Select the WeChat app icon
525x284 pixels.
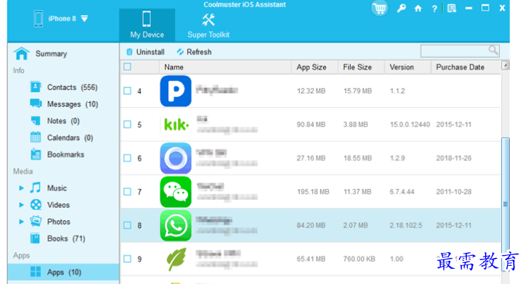point(176,192)
